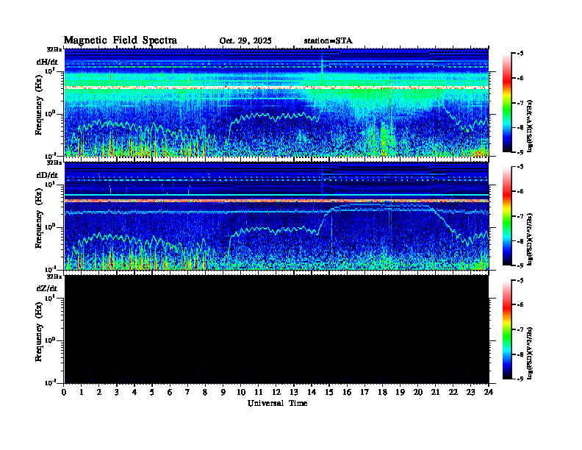Select the date "Oct. 29, 2025"
Image resolution: width=582 pixels, height=450 pixels.
(x=245, y=41)
